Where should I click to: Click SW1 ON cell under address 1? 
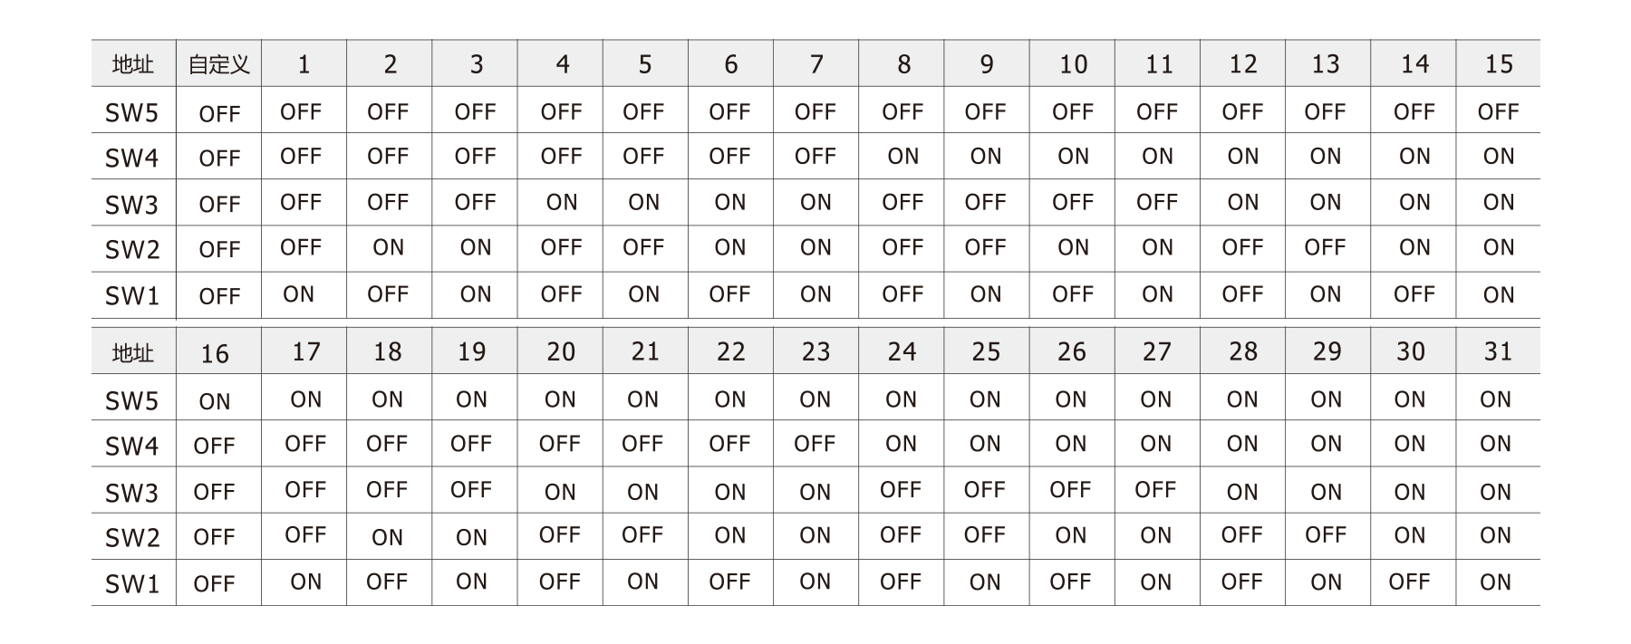tap(299, 294)
